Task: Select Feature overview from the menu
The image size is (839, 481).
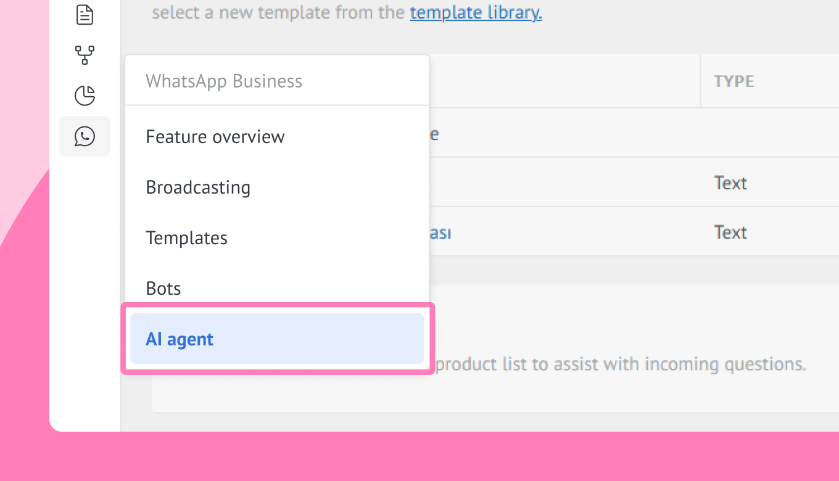Action: click(x=215, y=137)
